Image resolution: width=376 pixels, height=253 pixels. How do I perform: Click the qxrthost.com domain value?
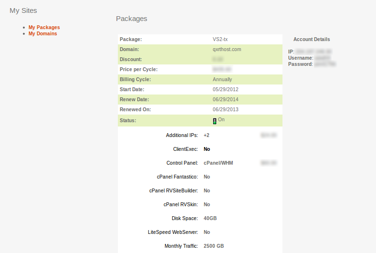pos(227,49)
